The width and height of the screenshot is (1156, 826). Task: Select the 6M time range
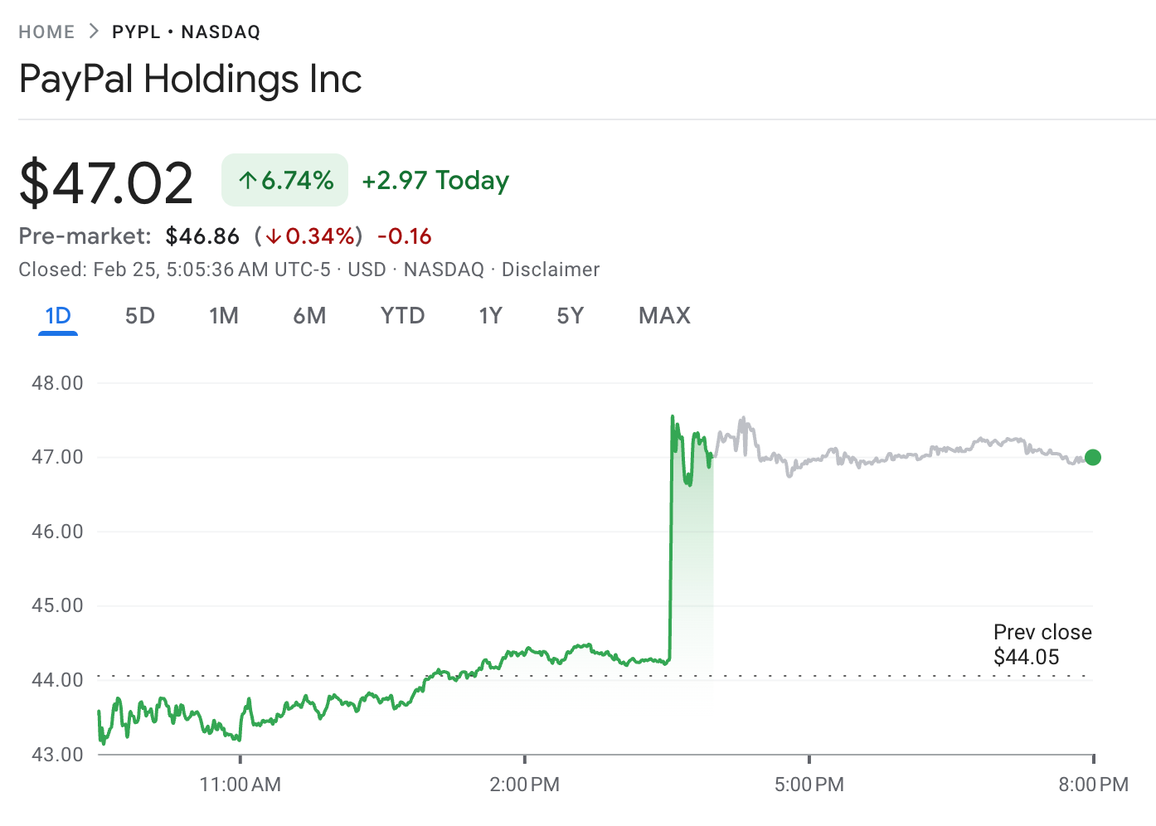click(310, 316)
